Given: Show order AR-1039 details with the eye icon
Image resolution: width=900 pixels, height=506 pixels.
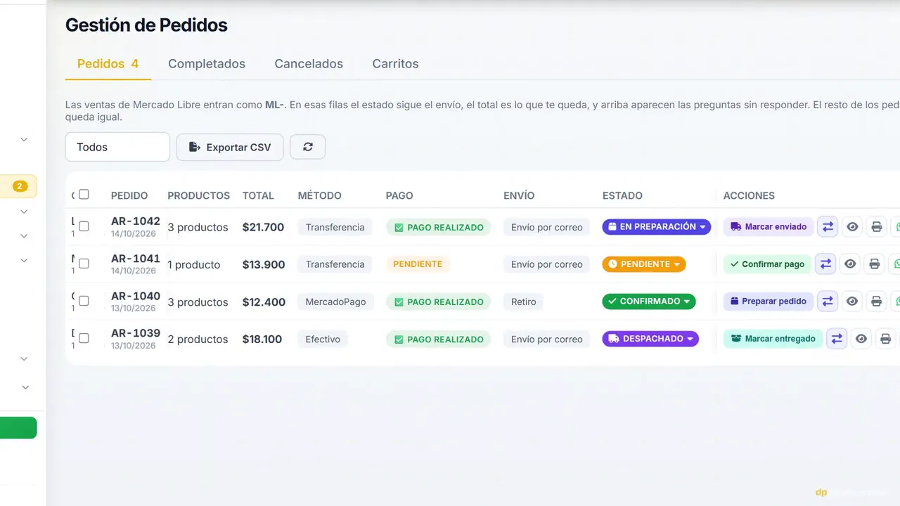Looking at the screenshot, I should tap(861, 339).
